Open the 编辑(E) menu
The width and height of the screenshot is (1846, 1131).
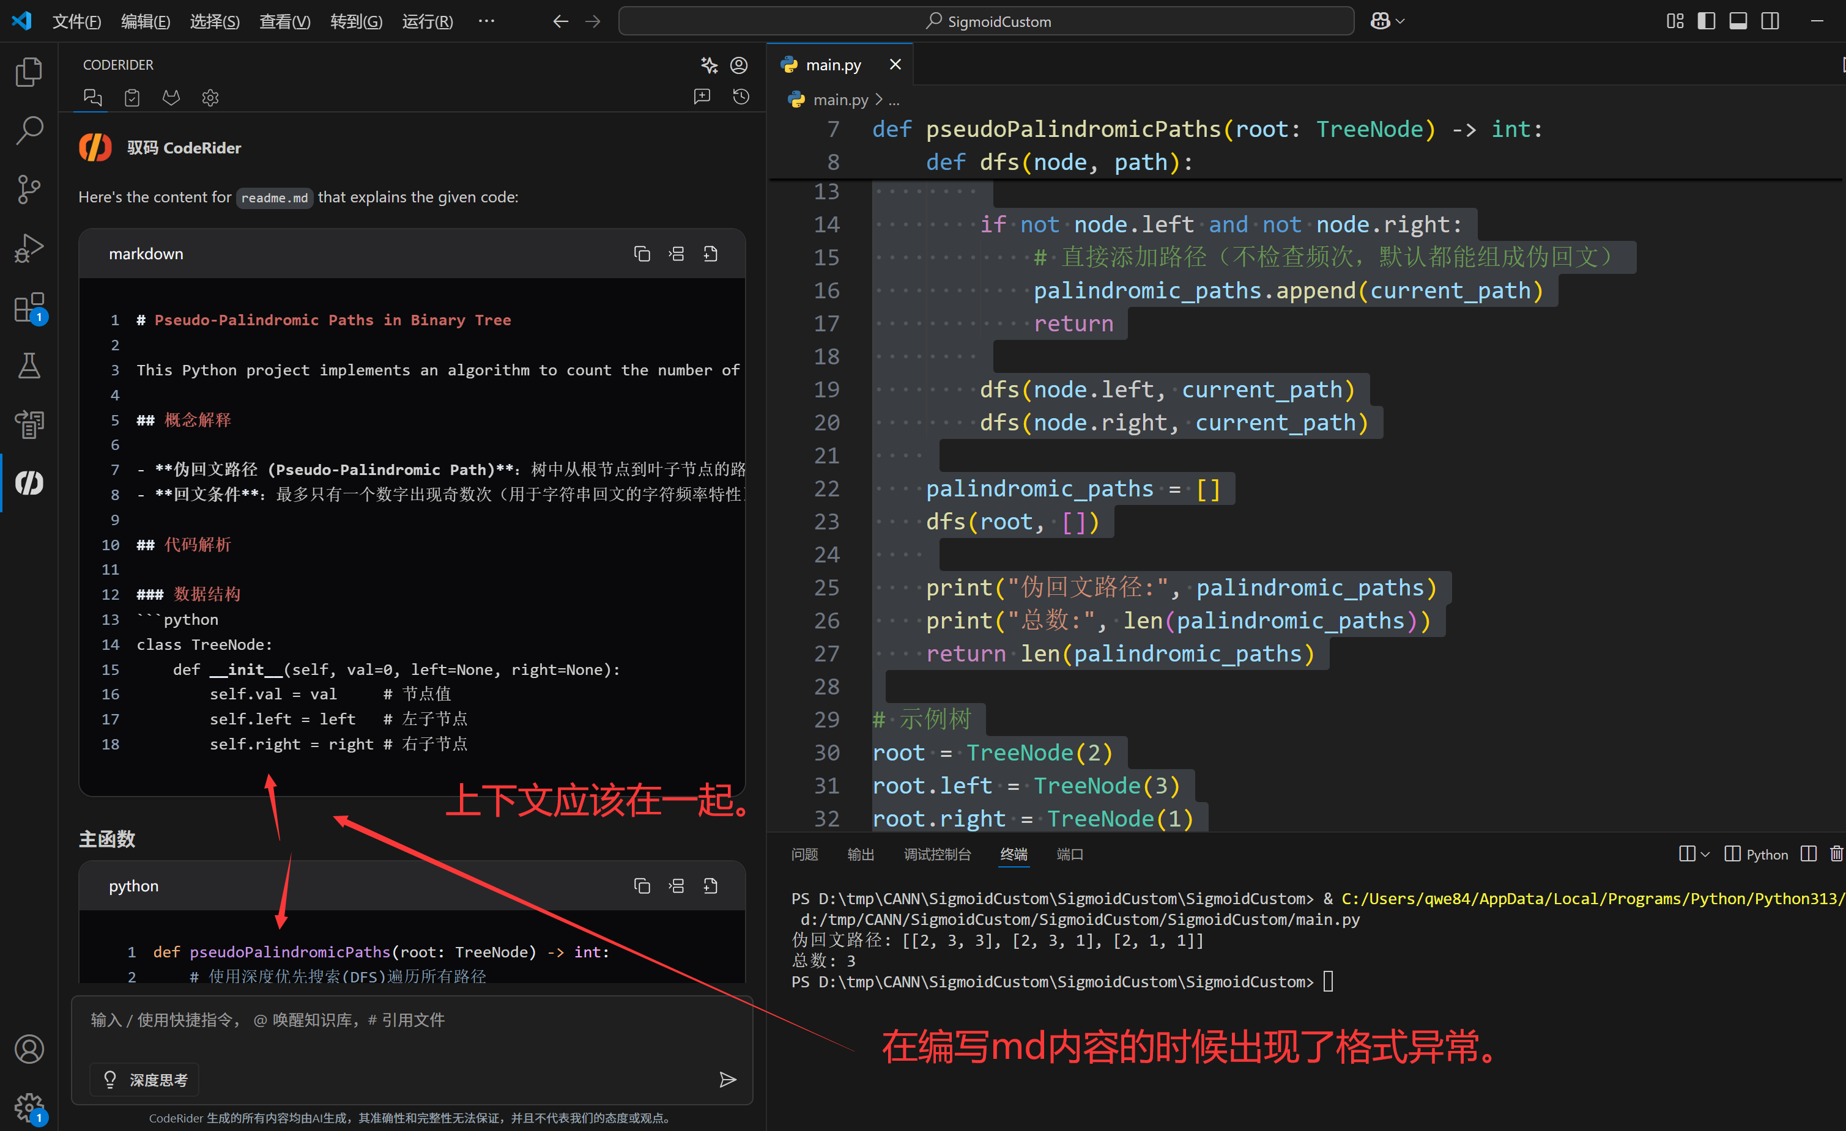pyautogui.click(x=146, y=21)
